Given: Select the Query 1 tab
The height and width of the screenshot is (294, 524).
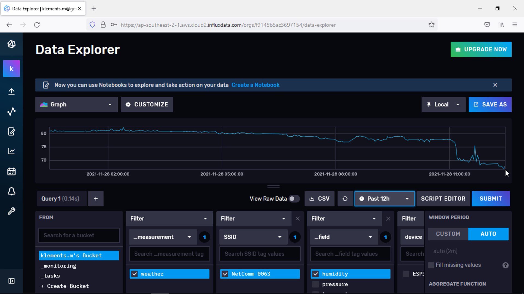Looking at the screenshot, I should [x=60, y=199].
